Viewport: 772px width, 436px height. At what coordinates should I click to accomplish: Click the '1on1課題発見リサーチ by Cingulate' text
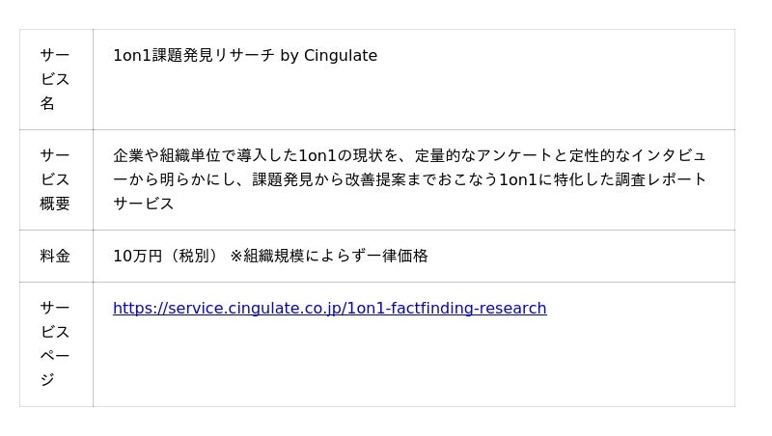245,56
